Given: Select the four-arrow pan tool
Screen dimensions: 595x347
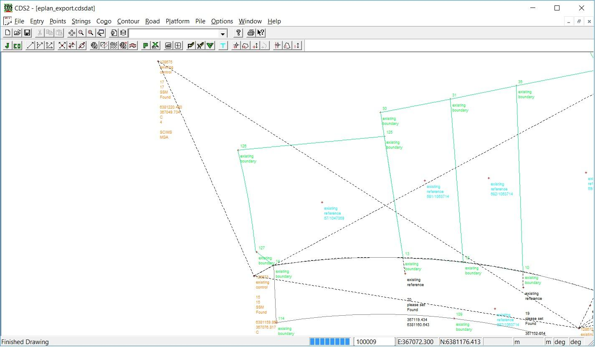Looking at the screenshot, I should [71, 33].
